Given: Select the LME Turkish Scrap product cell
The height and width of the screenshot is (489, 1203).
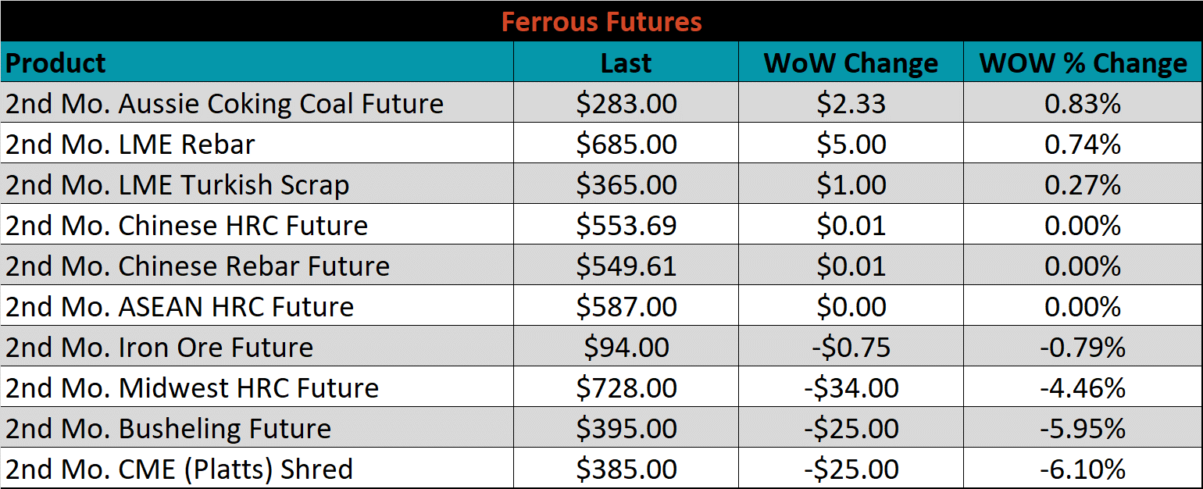Looking at the screenshot, I should coord(257,184).
